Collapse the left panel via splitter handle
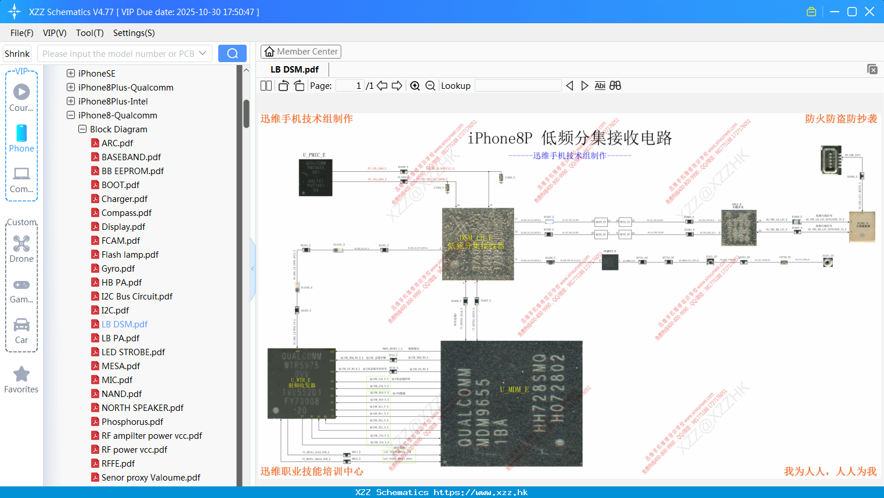This screenshot has width=884, height=498. coord(252,269)
